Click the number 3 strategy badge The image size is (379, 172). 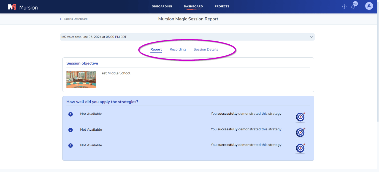pos(71,145)
